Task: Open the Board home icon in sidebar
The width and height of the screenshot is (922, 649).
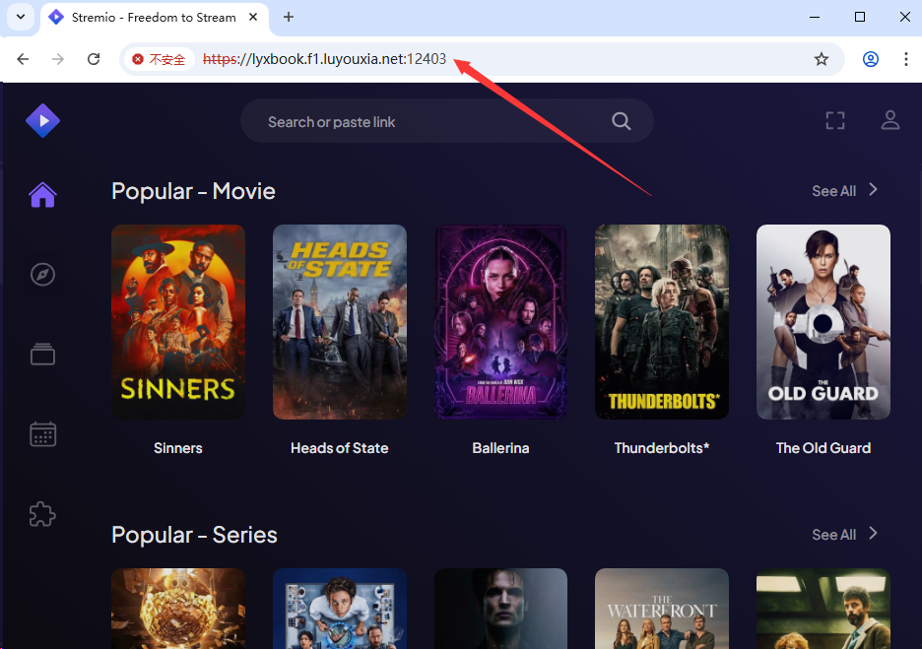Action: coord(43,195)
